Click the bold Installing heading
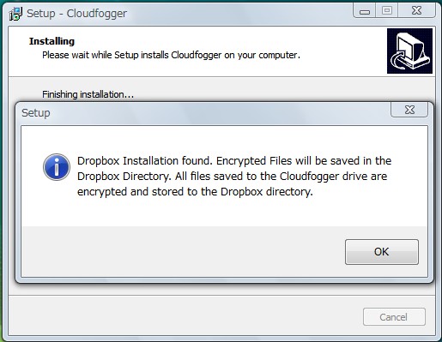 point(51,41)
